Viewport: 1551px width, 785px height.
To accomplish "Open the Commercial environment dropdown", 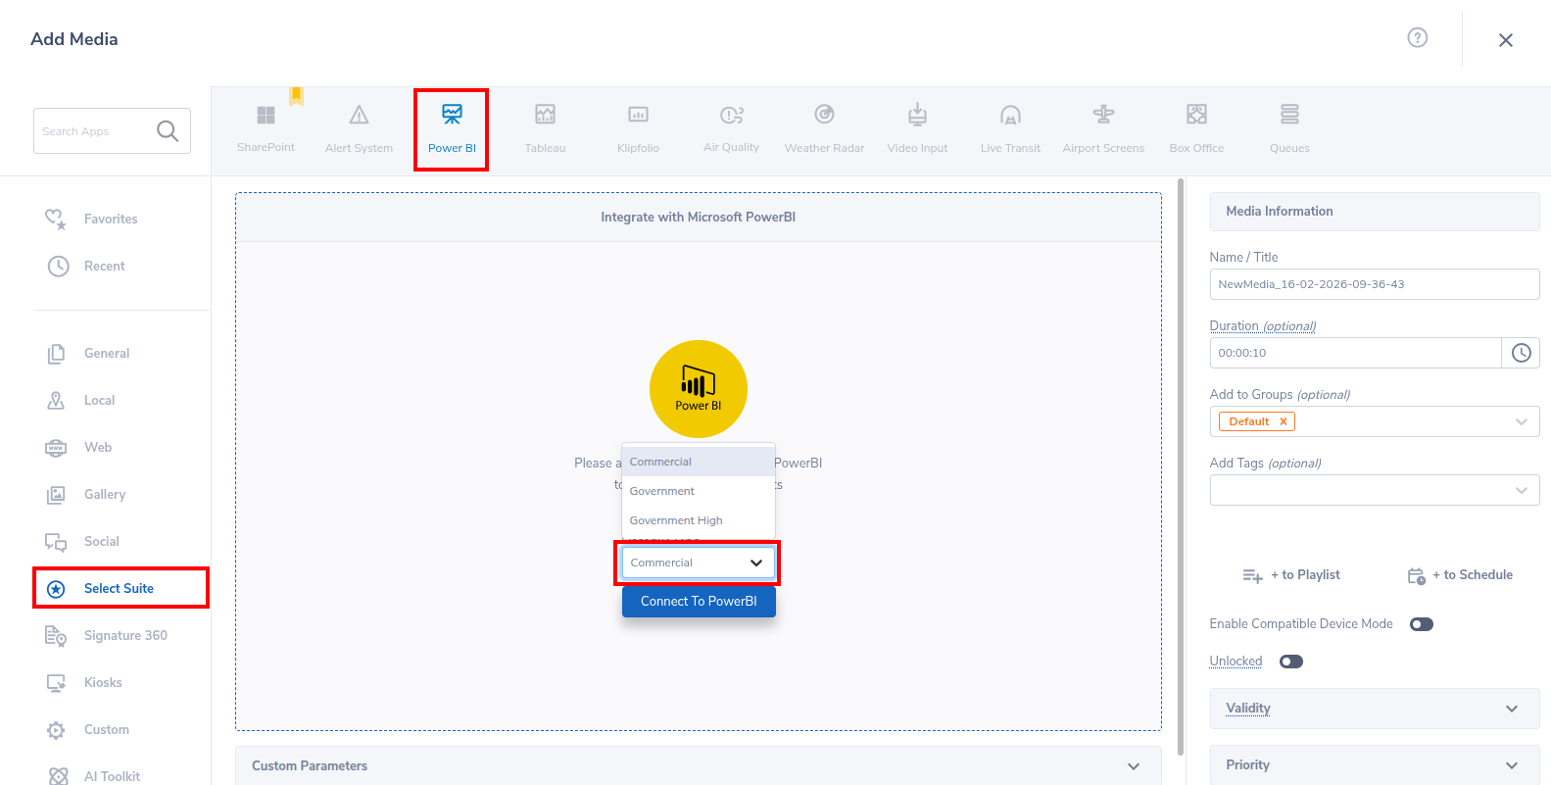I will tap(698, 563).
